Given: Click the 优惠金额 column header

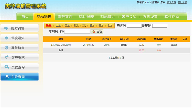Looking at the screenshot, I should coord(159,39).
